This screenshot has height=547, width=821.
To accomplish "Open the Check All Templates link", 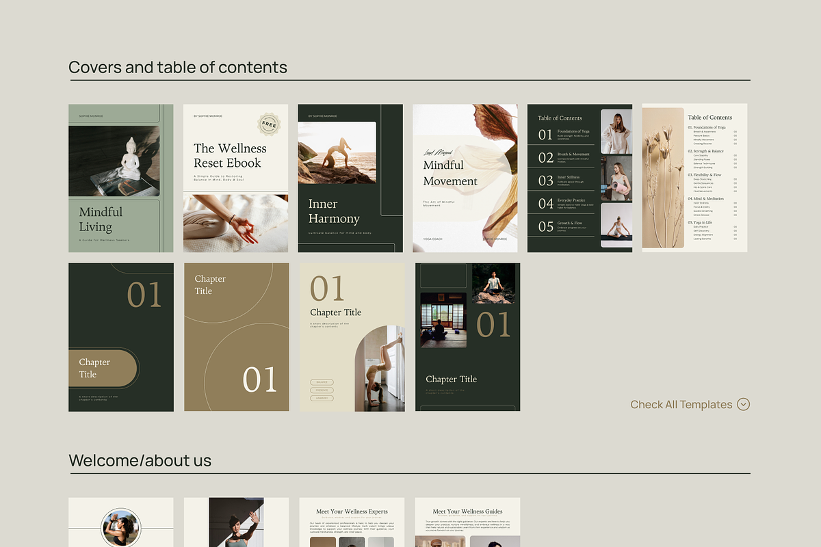I will pyautogui.click(x=681, y=404).
